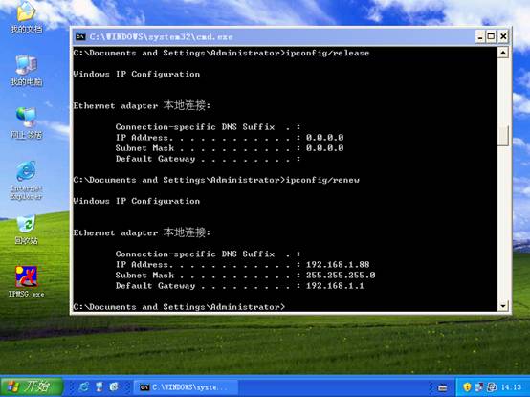The width and height of the screenshot is (530, 397).
Task: Click the cmd window vertical scrollbar thumb
Action: pos(503,136)
